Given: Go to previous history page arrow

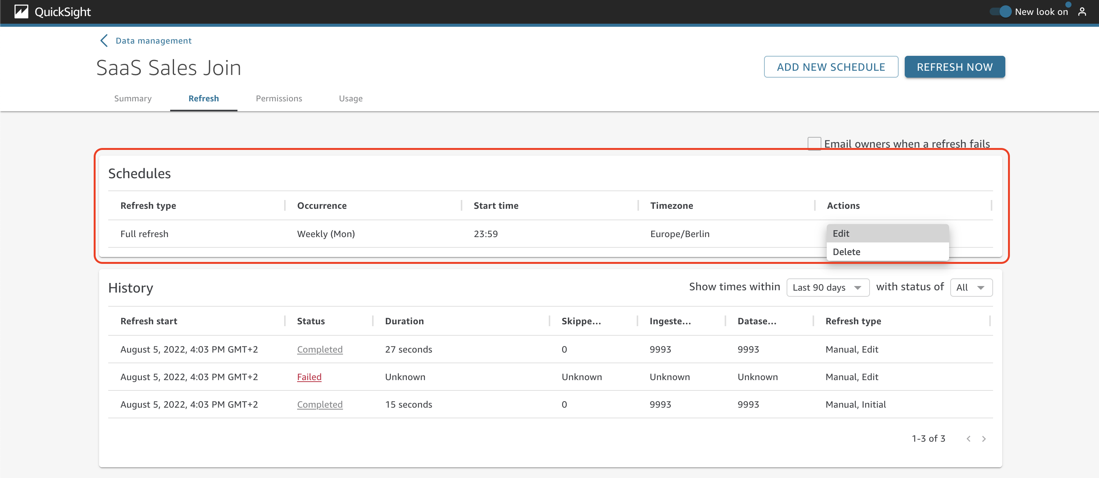Looking at the screenshot, I should pyautogui.click(x=969, y=439).
